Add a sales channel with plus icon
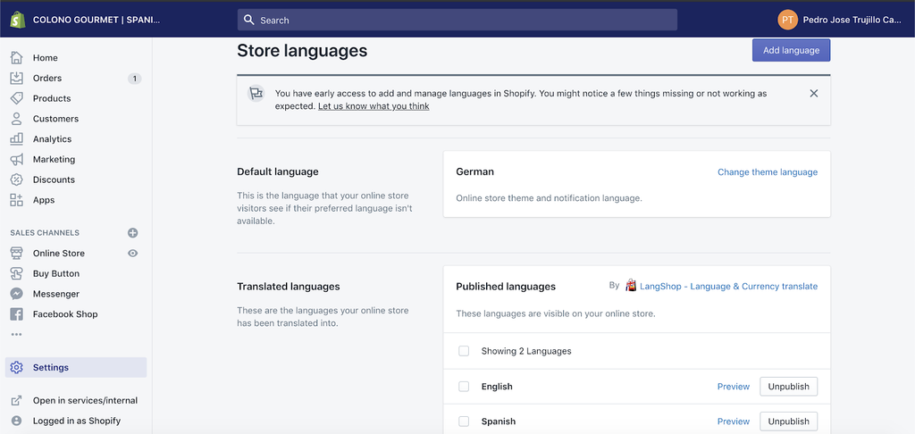Image resolution: width=915 pixels, height=434 pixels. pos(133,233)
